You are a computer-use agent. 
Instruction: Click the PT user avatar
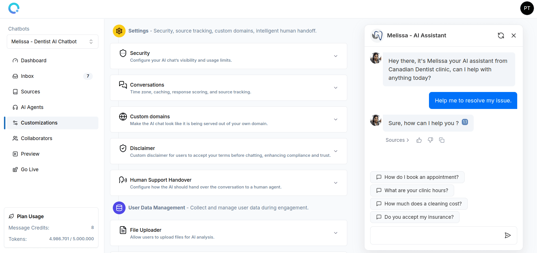[x=527, y=8]
